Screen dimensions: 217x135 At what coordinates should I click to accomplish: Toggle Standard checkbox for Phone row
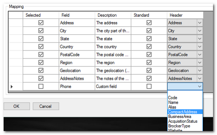[x=149, y=86]
